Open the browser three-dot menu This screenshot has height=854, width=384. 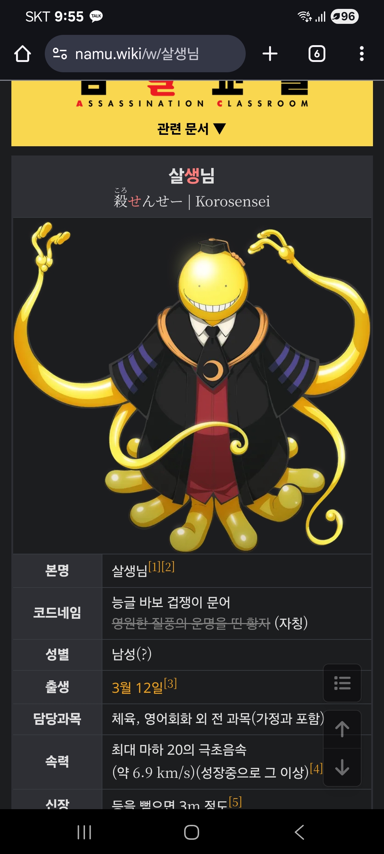click(x=362, y=54)
